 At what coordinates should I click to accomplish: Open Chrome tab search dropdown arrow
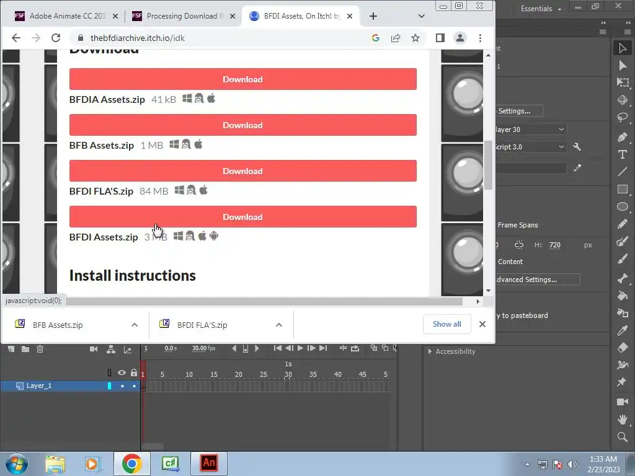coord(422,16)
